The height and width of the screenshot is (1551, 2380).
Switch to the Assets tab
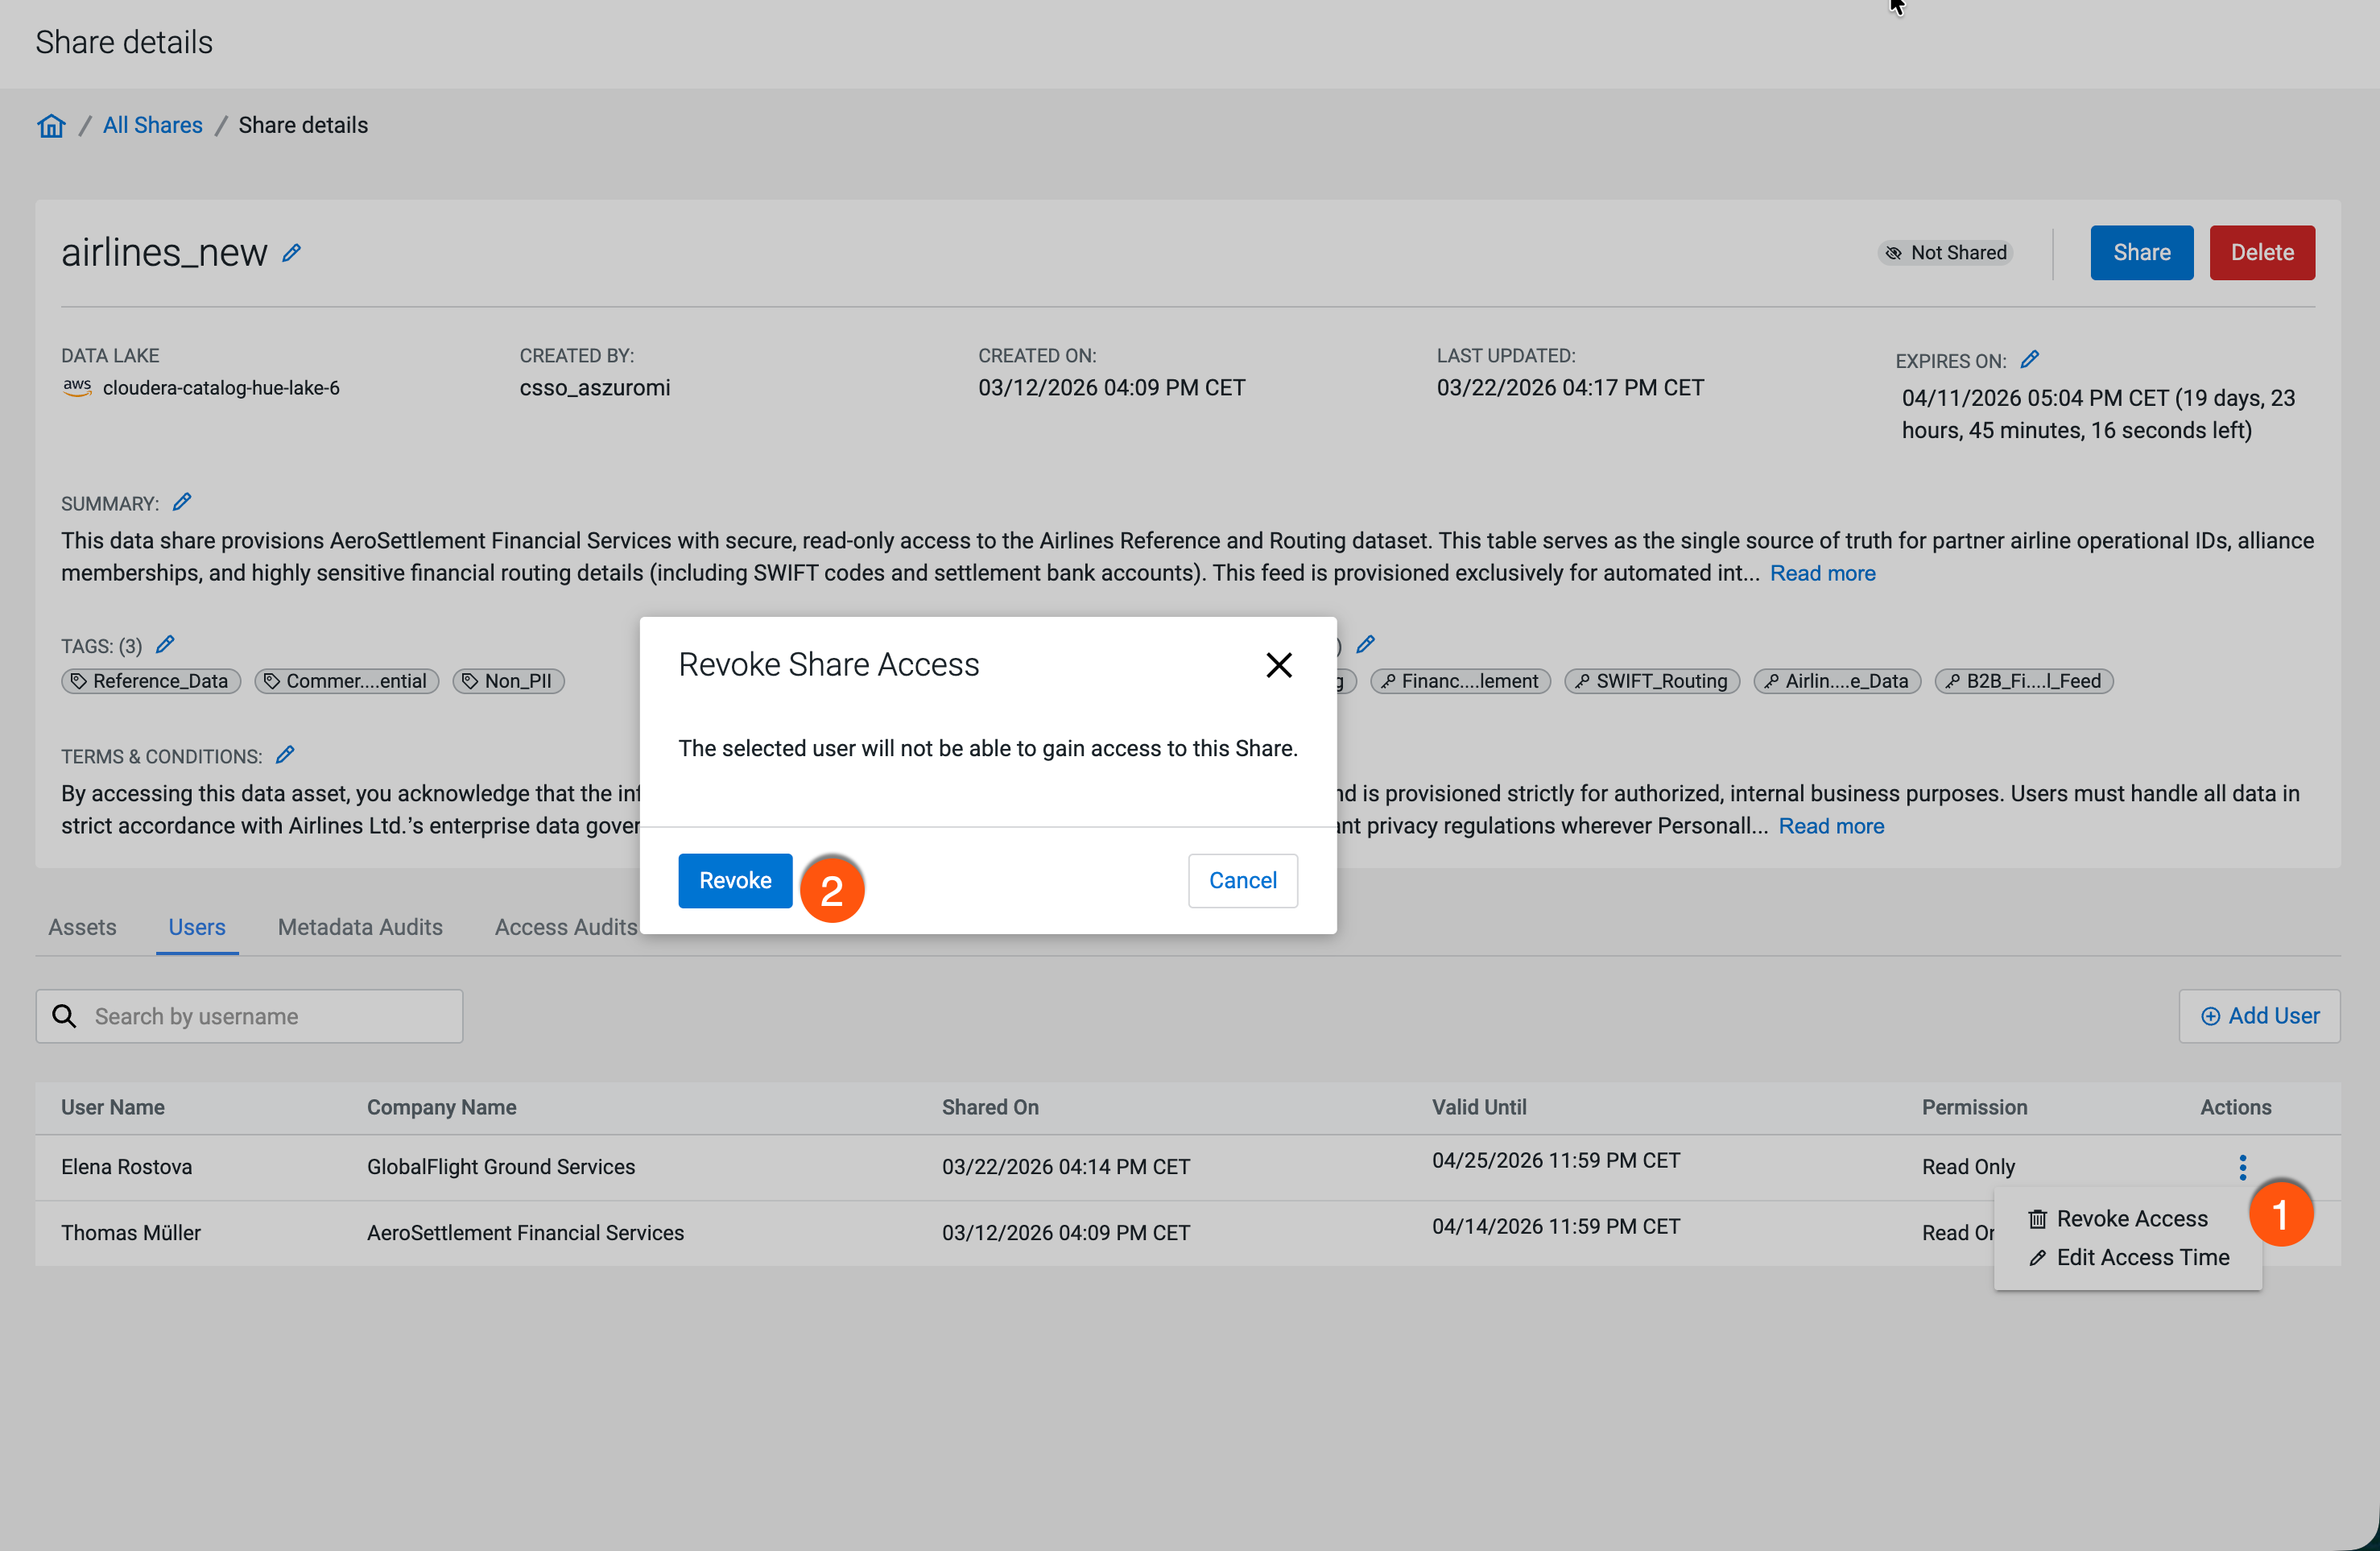82,927
